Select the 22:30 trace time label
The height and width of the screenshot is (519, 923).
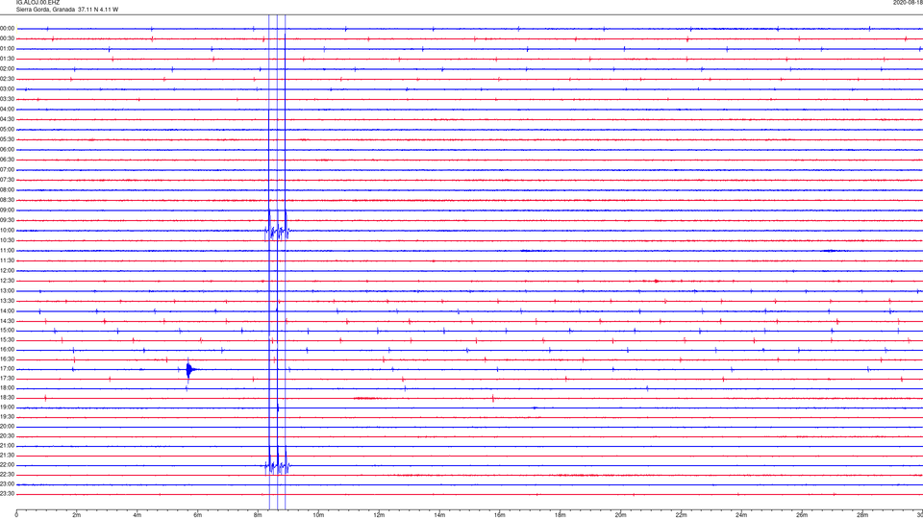click(x=7, y=474)
